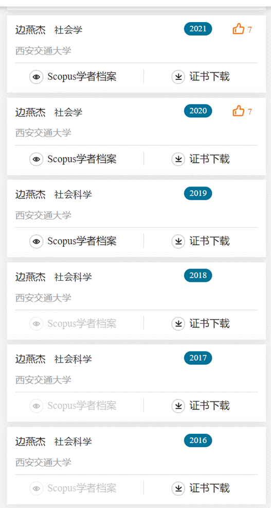Viewport: 271px width, 508px height.
Task: Click download icon in the 2020 entry
Action: tap(178, 159)
